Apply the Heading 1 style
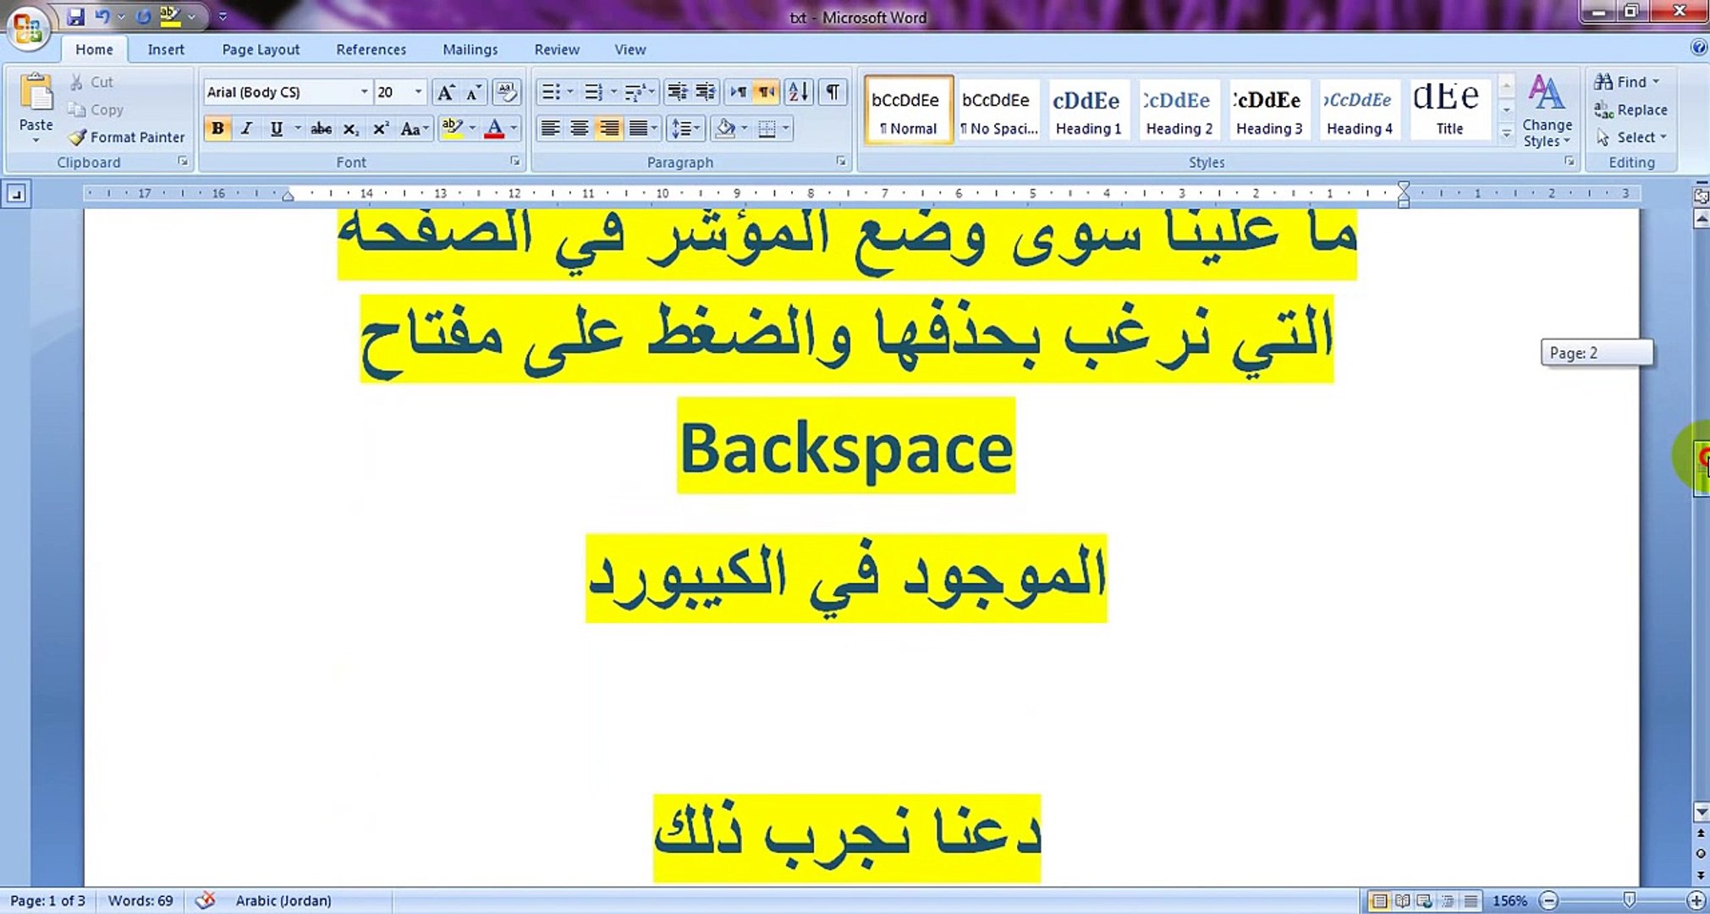Viewport: 1710px width, 914px height. (x=1088, y=110)
